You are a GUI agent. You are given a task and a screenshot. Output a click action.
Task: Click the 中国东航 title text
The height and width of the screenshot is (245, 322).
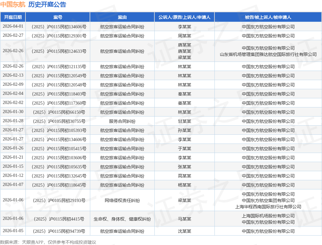pos(13,4)
